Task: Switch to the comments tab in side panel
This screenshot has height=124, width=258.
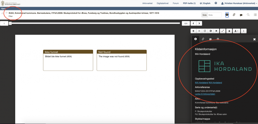Action: click(x=210, y=39)
